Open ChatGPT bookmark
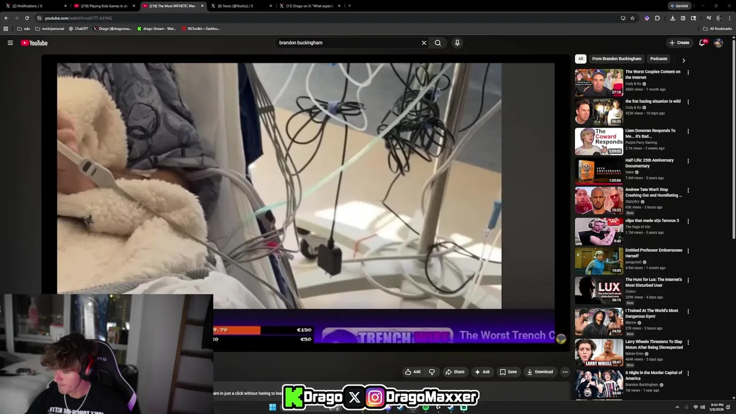 click(78, 28)
